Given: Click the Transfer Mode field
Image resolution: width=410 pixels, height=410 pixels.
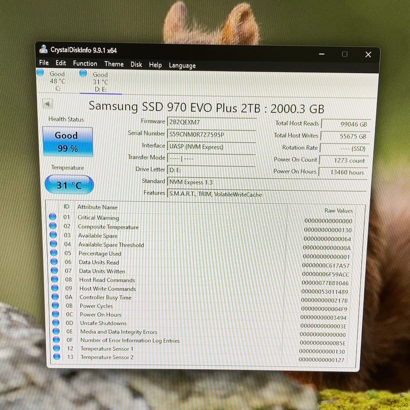Looking at the screenshot, I should [211, 159].
